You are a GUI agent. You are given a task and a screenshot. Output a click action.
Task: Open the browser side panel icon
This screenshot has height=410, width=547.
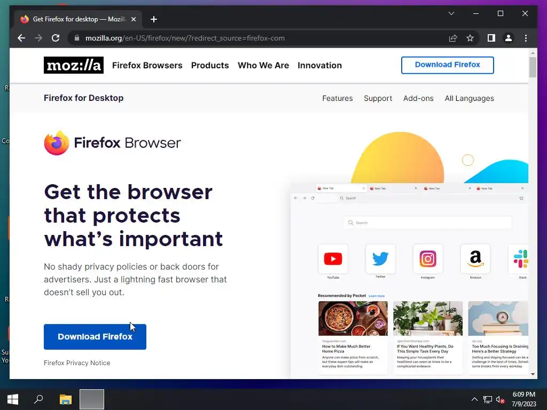pyautogui.click(x=491, y=38)
